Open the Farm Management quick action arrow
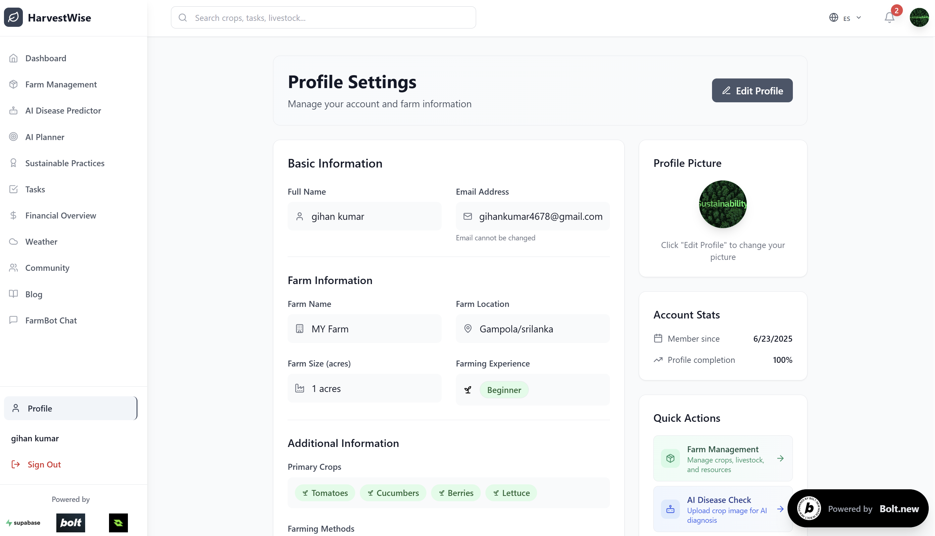Screen dimensions: 935x536 tap(781, 458)
